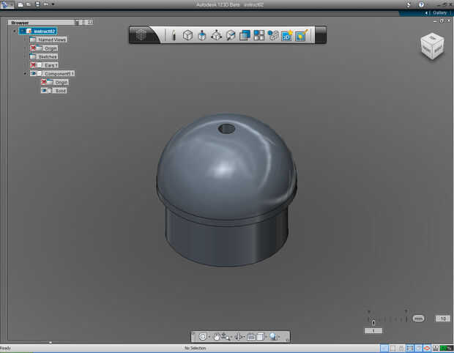Click the Save disk icon in title bar

click(x=37, y=4)
